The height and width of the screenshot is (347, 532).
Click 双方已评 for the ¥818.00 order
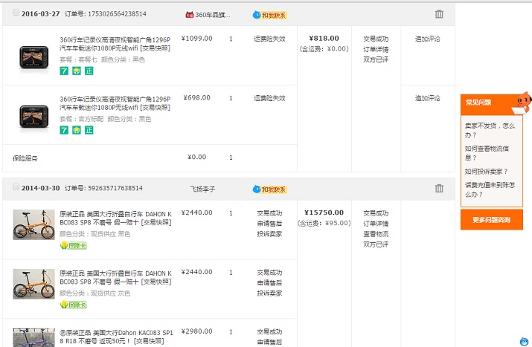376,59
